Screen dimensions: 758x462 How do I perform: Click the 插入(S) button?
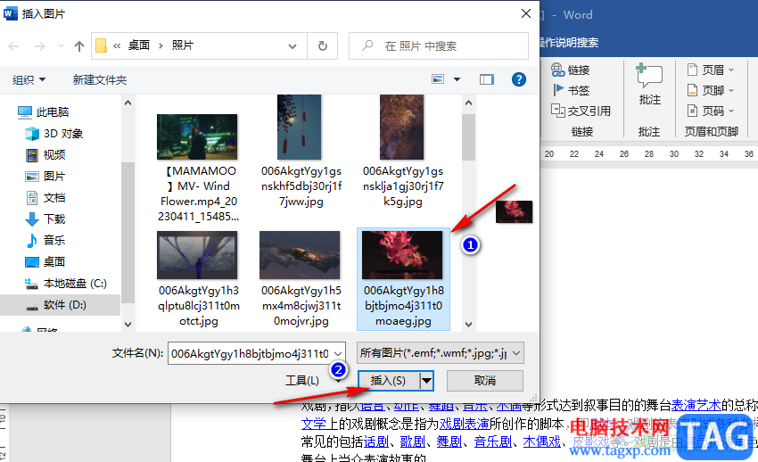pos(388,381)
